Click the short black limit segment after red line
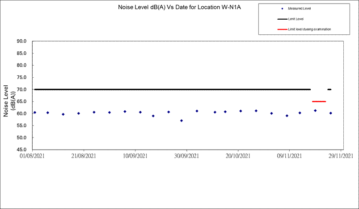Screen dimensions: 359x209 (x=329, y=89)
